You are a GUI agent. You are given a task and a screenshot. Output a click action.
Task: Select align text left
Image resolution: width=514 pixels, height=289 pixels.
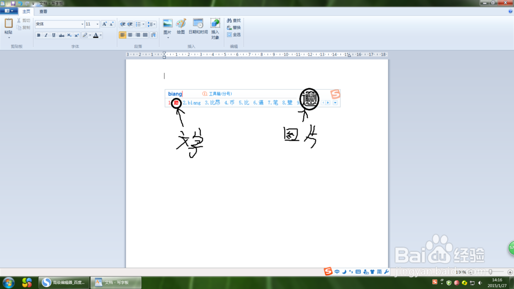122,35
